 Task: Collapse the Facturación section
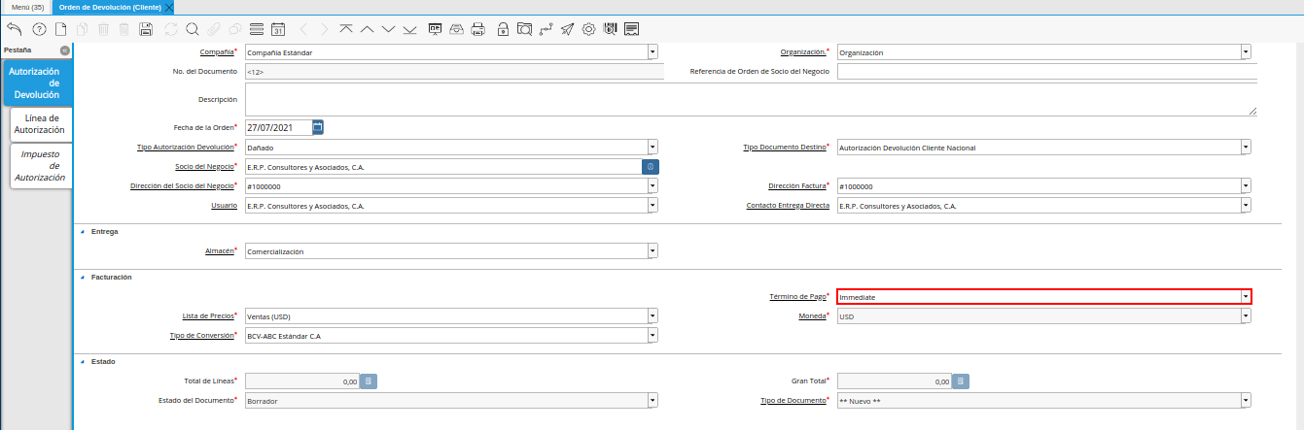[x=82, y=278]
